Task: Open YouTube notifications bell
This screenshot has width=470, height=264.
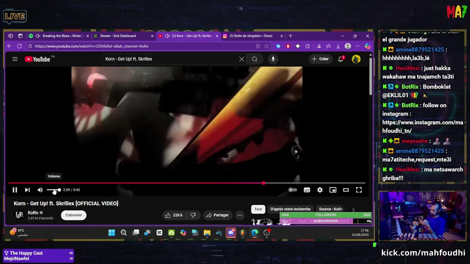Action: coord(341,59)
